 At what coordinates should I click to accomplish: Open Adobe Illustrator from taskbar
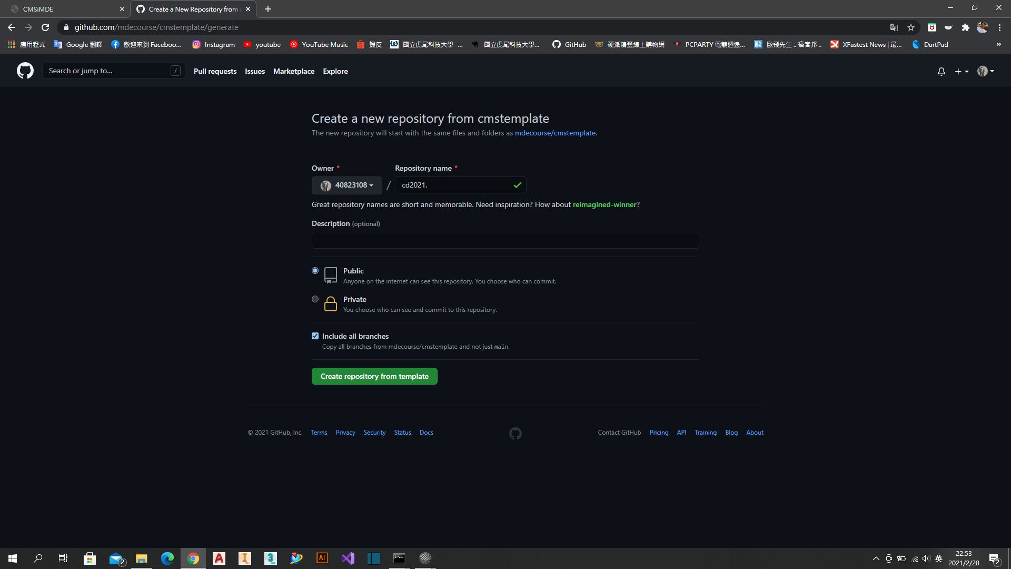[322, 558]
